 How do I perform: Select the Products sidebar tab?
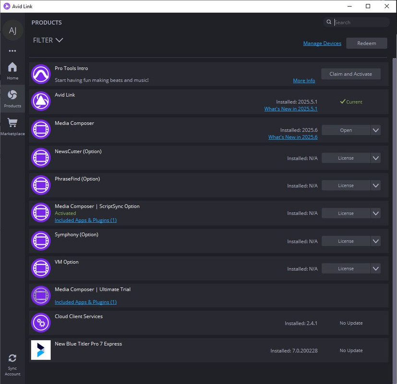coord(12,98)
